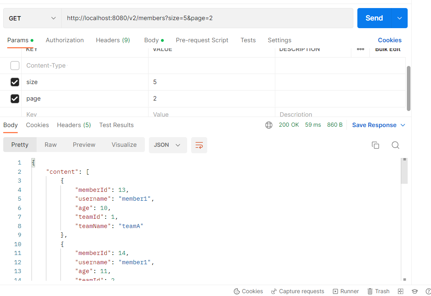Copy the response body with the copy icon
The image size is (431, 296).
(x=375, y=145)
